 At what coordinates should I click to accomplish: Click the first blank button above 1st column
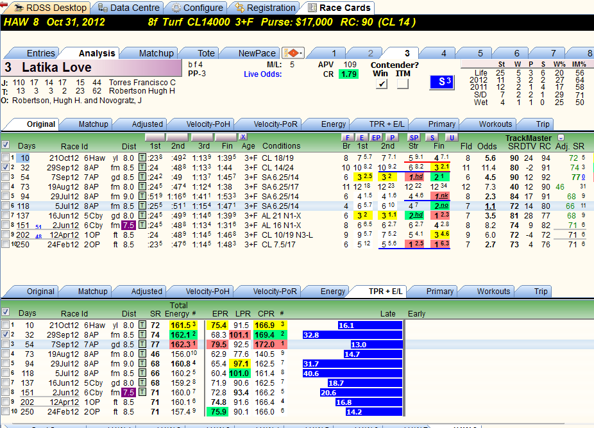[x=155, y=137]
